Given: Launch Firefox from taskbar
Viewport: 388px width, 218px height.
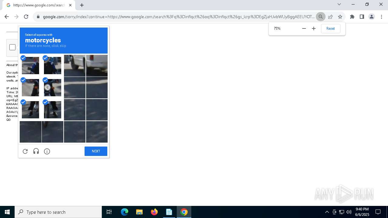Looking at the screenshot, I should [154, 212].
